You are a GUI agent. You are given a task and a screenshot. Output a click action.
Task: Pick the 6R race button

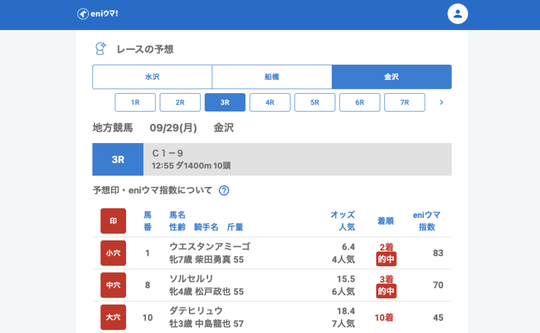coord(360,103)
